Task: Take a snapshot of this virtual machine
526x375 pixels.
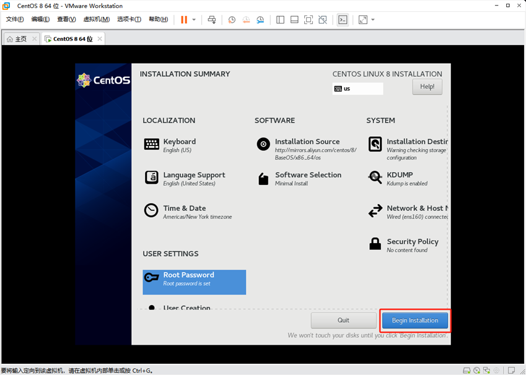Action: 232,20
